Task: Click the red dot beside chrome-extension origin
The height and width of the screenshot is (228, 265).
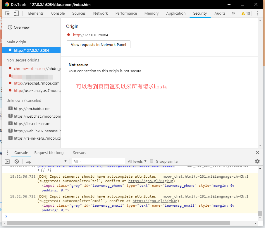Action: pyautogui.click(x=10, y=68)
